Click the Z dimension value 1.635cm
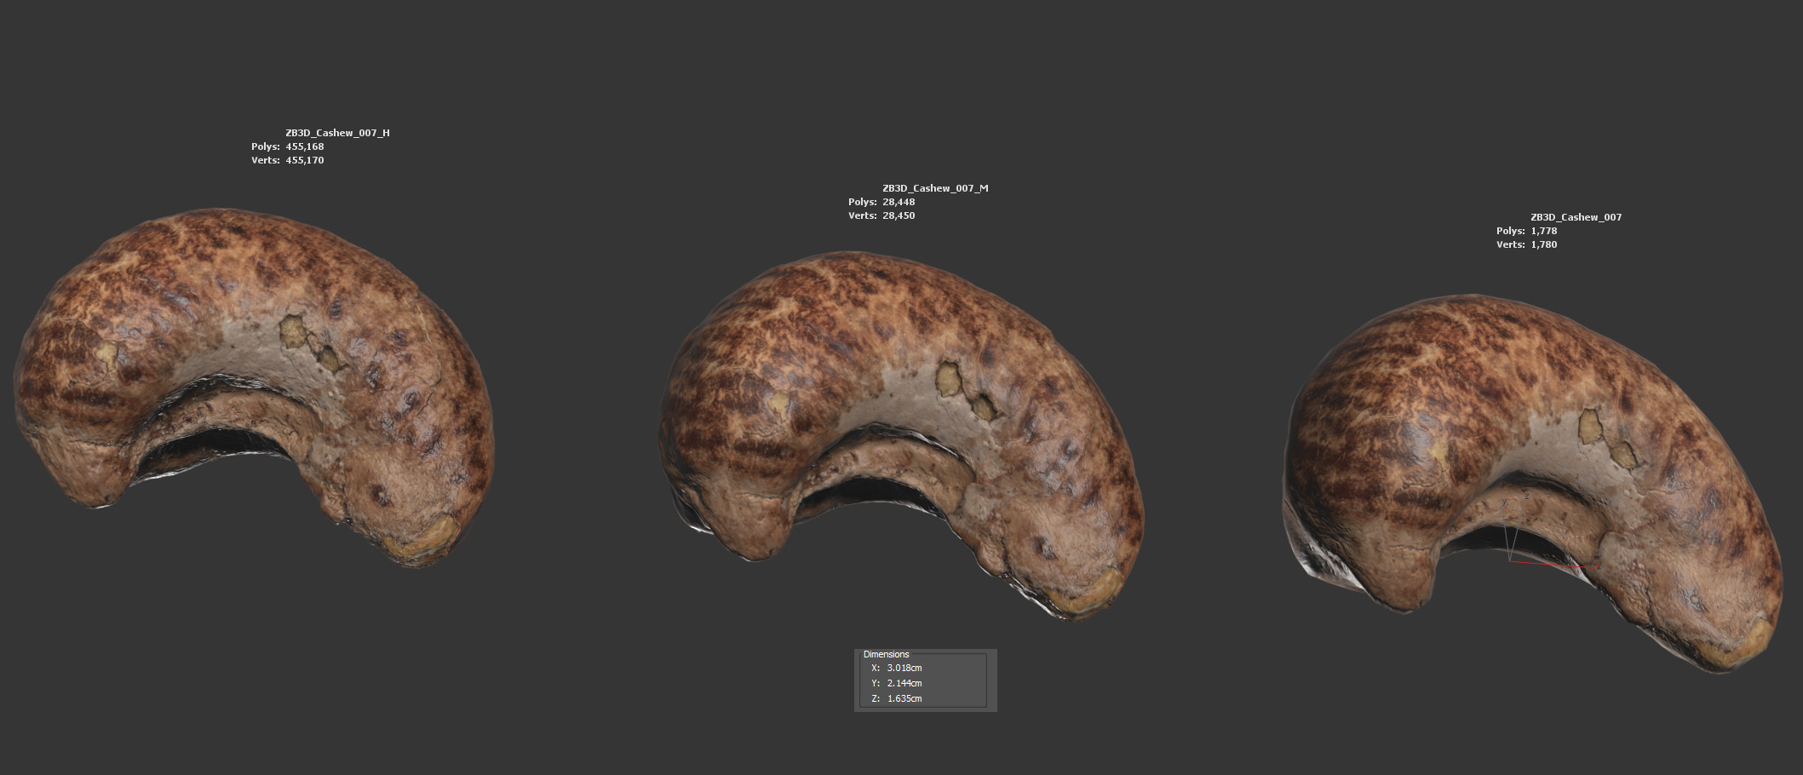Screen dimensions: 1803x775 pos(904,698)
